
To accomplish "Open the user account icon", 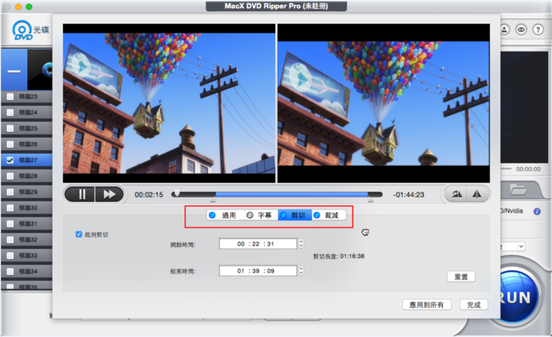I will coord(504,30).
